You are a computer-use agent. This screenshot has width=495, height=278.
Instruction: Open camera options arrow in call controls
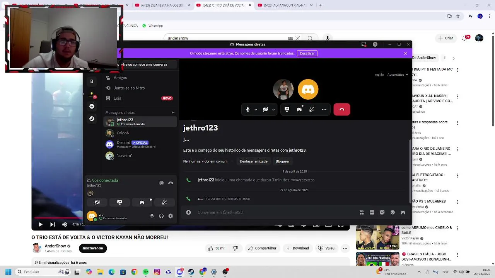[x=273, y=110]
